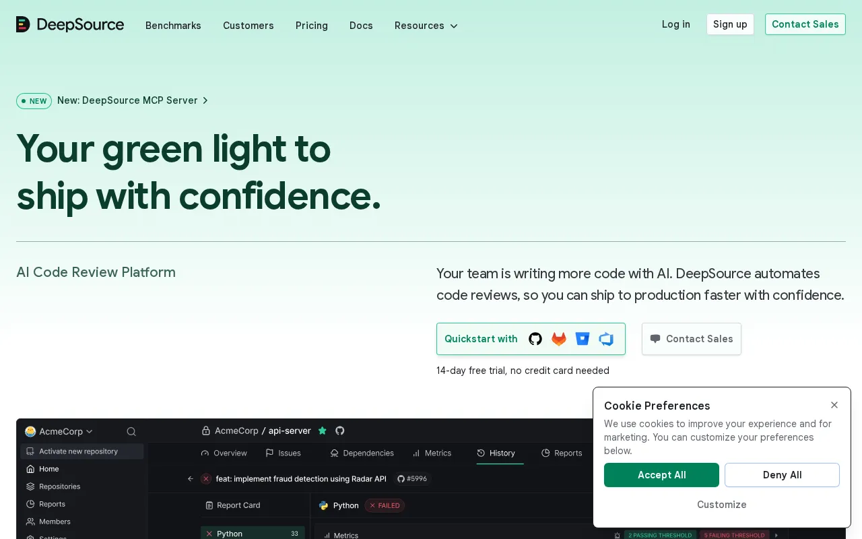The height and width of the screenshot is (539, 862).
Task: Click the AI Code Review Platform text
Action: point(96,272)
